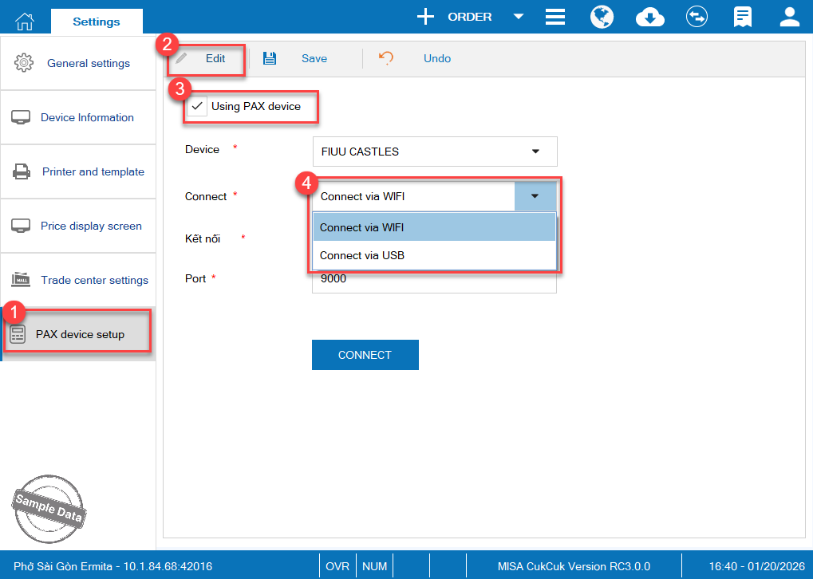Click the Save toolbar button
Image resolution: width=813 pixels, height=579 pixels.
[x=302, y=58]
